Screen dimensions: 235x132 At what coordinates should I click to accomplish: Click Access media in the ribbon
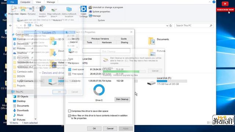pos(43,12)
